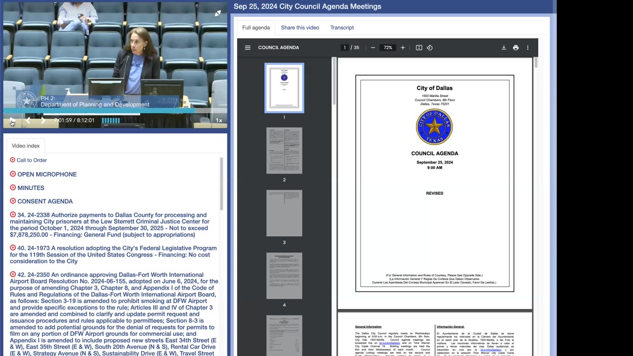
Task: Click play icon beside item 34
Action: 13,215
